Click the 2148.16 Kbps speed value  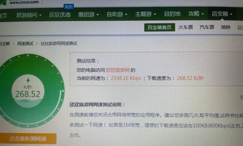(126, 78)
